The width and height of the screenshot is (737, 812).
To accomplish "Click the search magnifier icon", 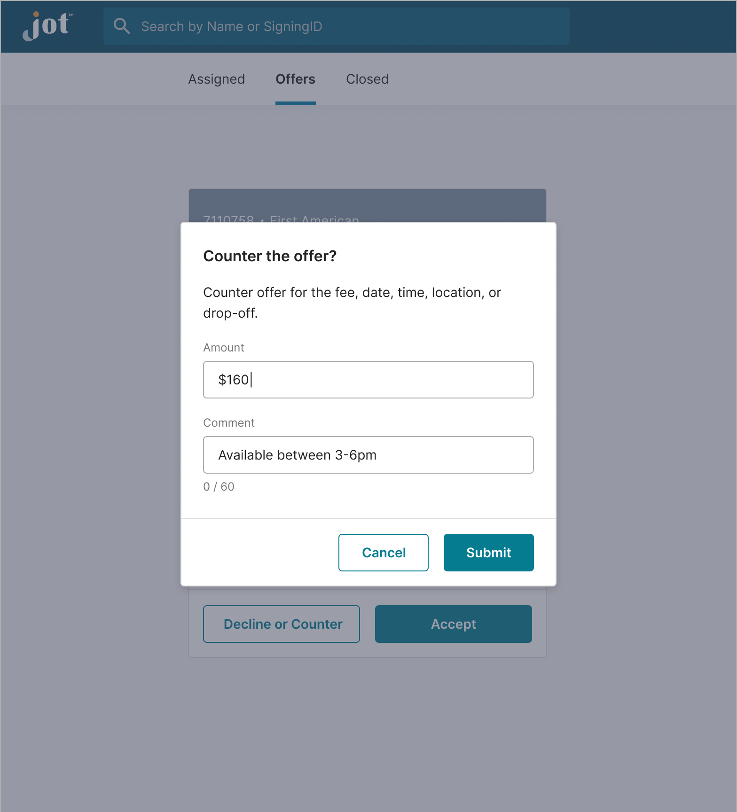I will pos(122,26).
